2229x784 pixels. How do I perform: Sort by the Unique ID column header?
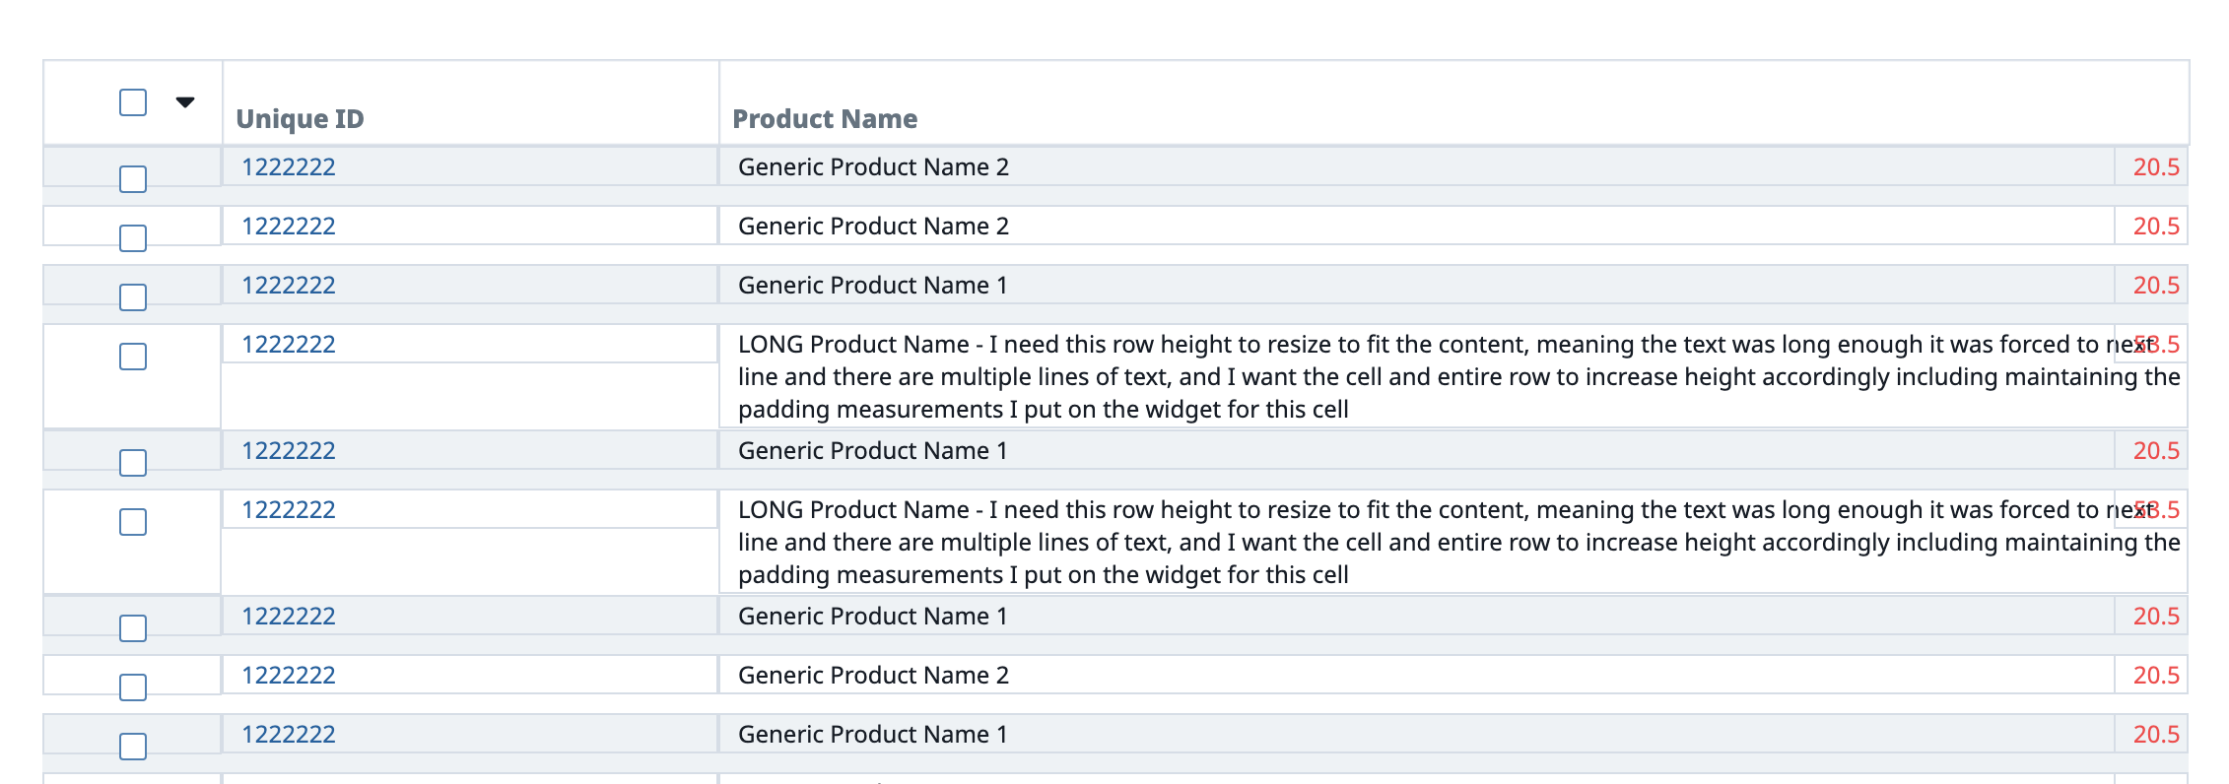coord(300,119)
